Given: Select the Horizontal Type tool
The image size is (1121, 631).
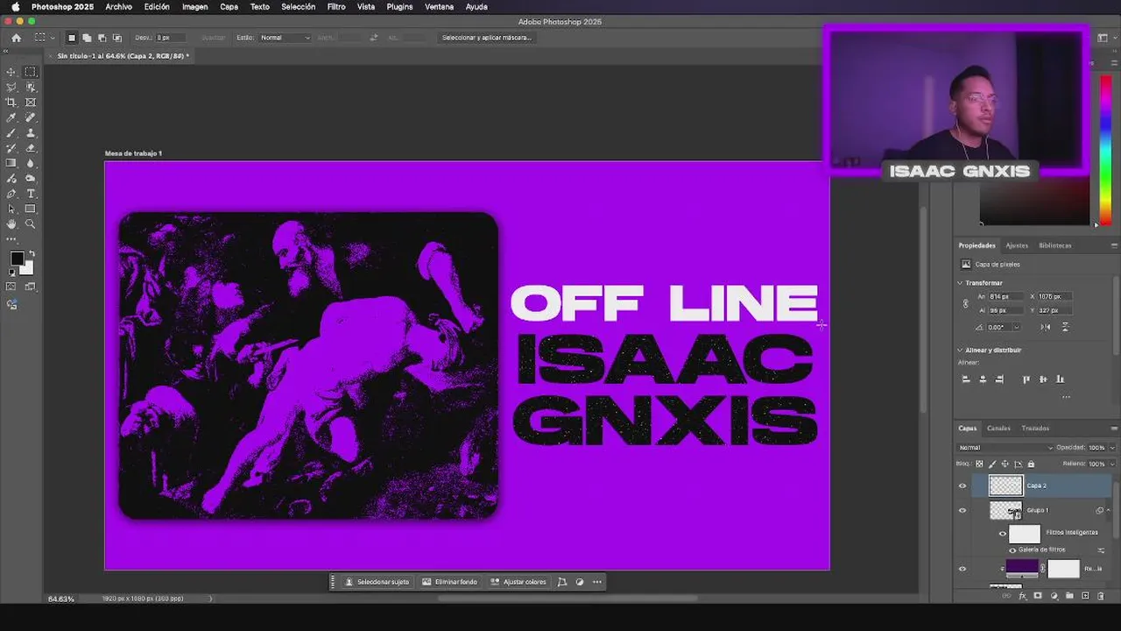Looking at the screenshot, I should pos(31,194).
